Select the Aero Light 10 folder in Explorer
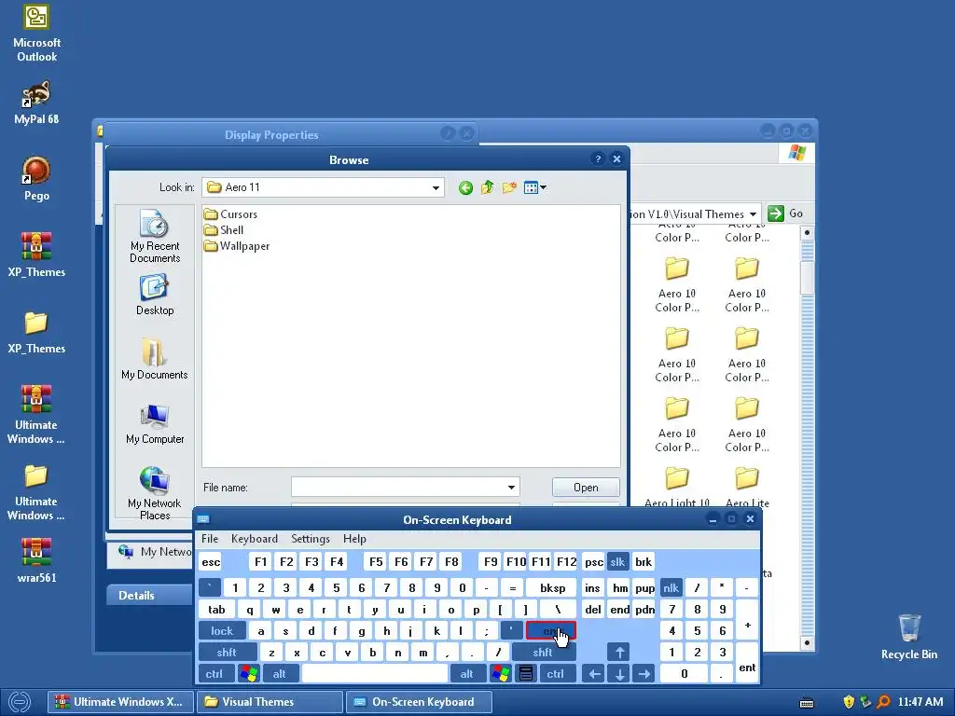The image size is (955, 716). (677, 489)
